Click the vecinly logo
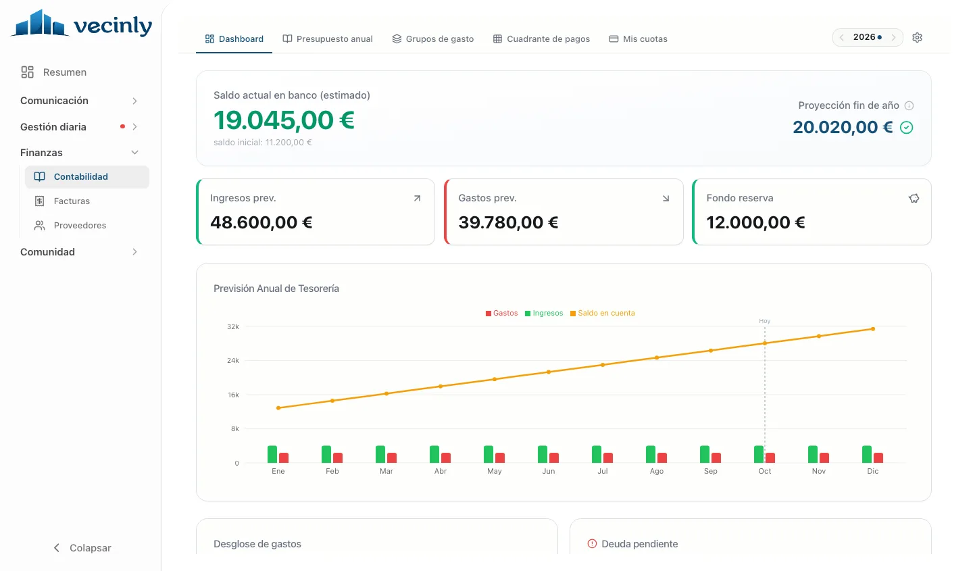 (82, 24)
